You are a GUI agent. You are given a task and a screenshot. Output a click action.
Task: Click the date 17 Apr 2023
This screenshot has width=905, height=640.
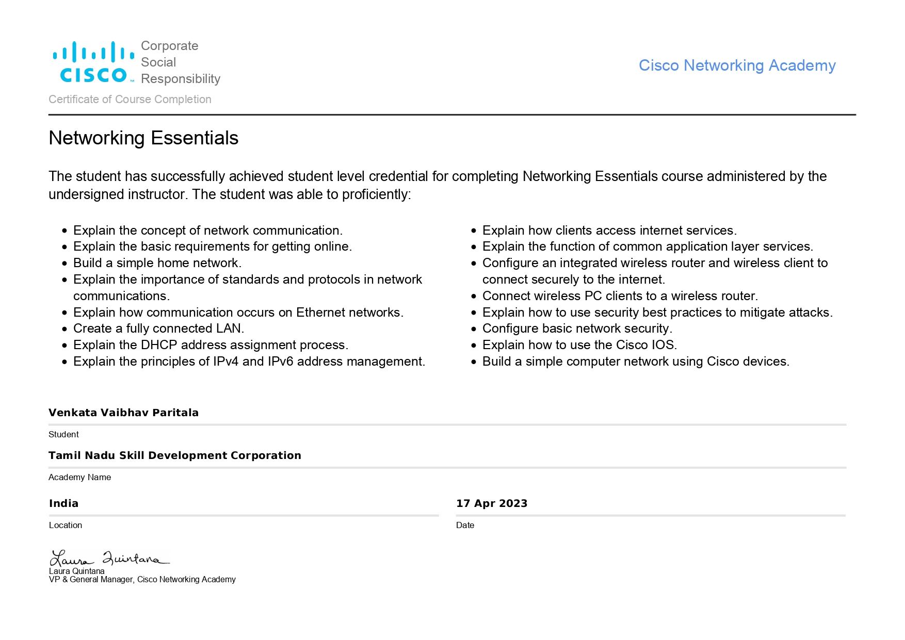(492, 503)
